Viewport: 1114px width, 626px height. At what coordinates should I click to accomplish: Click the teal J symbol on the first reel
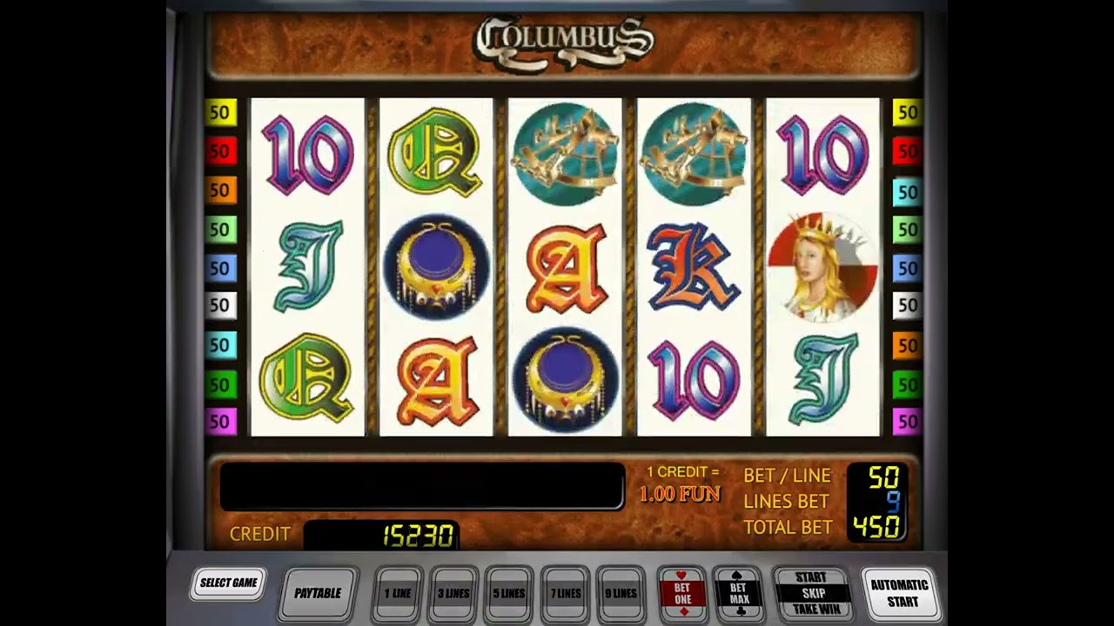(x=308, y=266)
